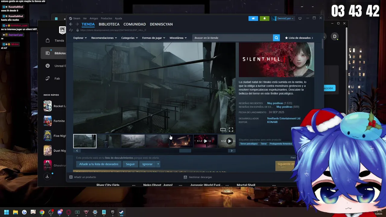Open the Ver menu
The width and height of the screenshot is (386, 217).
[x=85, y=18]
